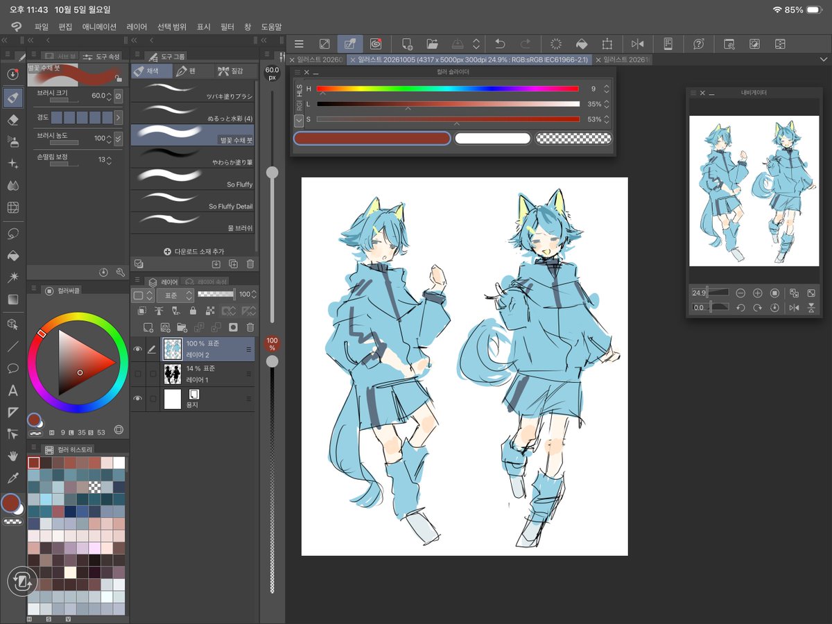
Task: Select the Gradient tool in left toolbar
Action: pyautogui.click(x=12, y=300)
